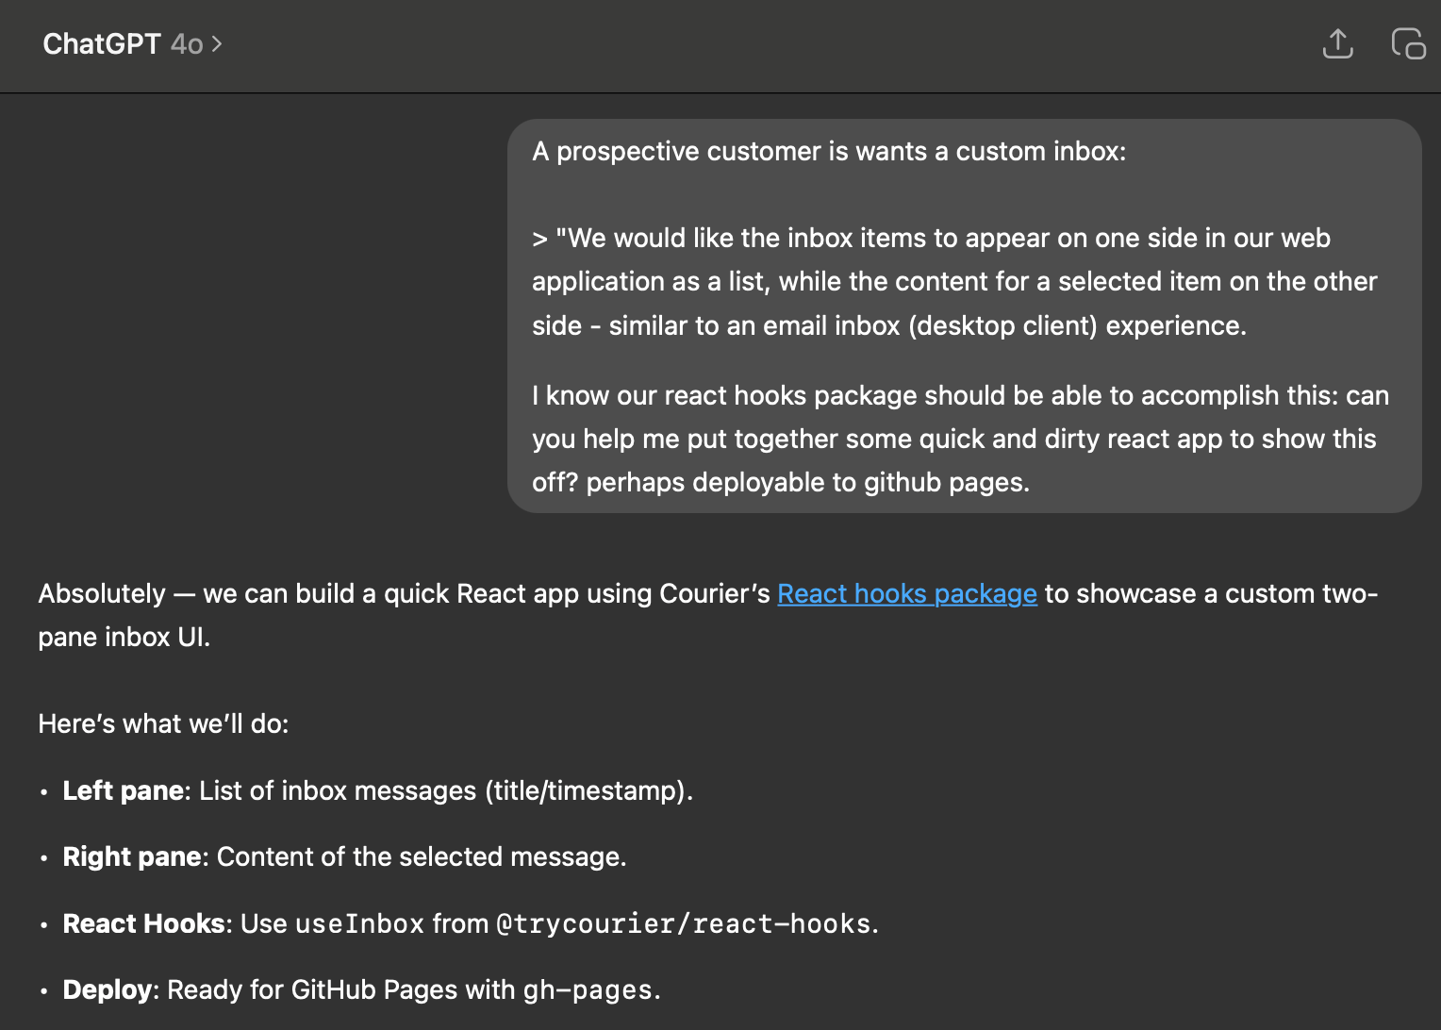
Task: Click the @trycourier/react-hooks code text
Action: [x=684, y=923]
